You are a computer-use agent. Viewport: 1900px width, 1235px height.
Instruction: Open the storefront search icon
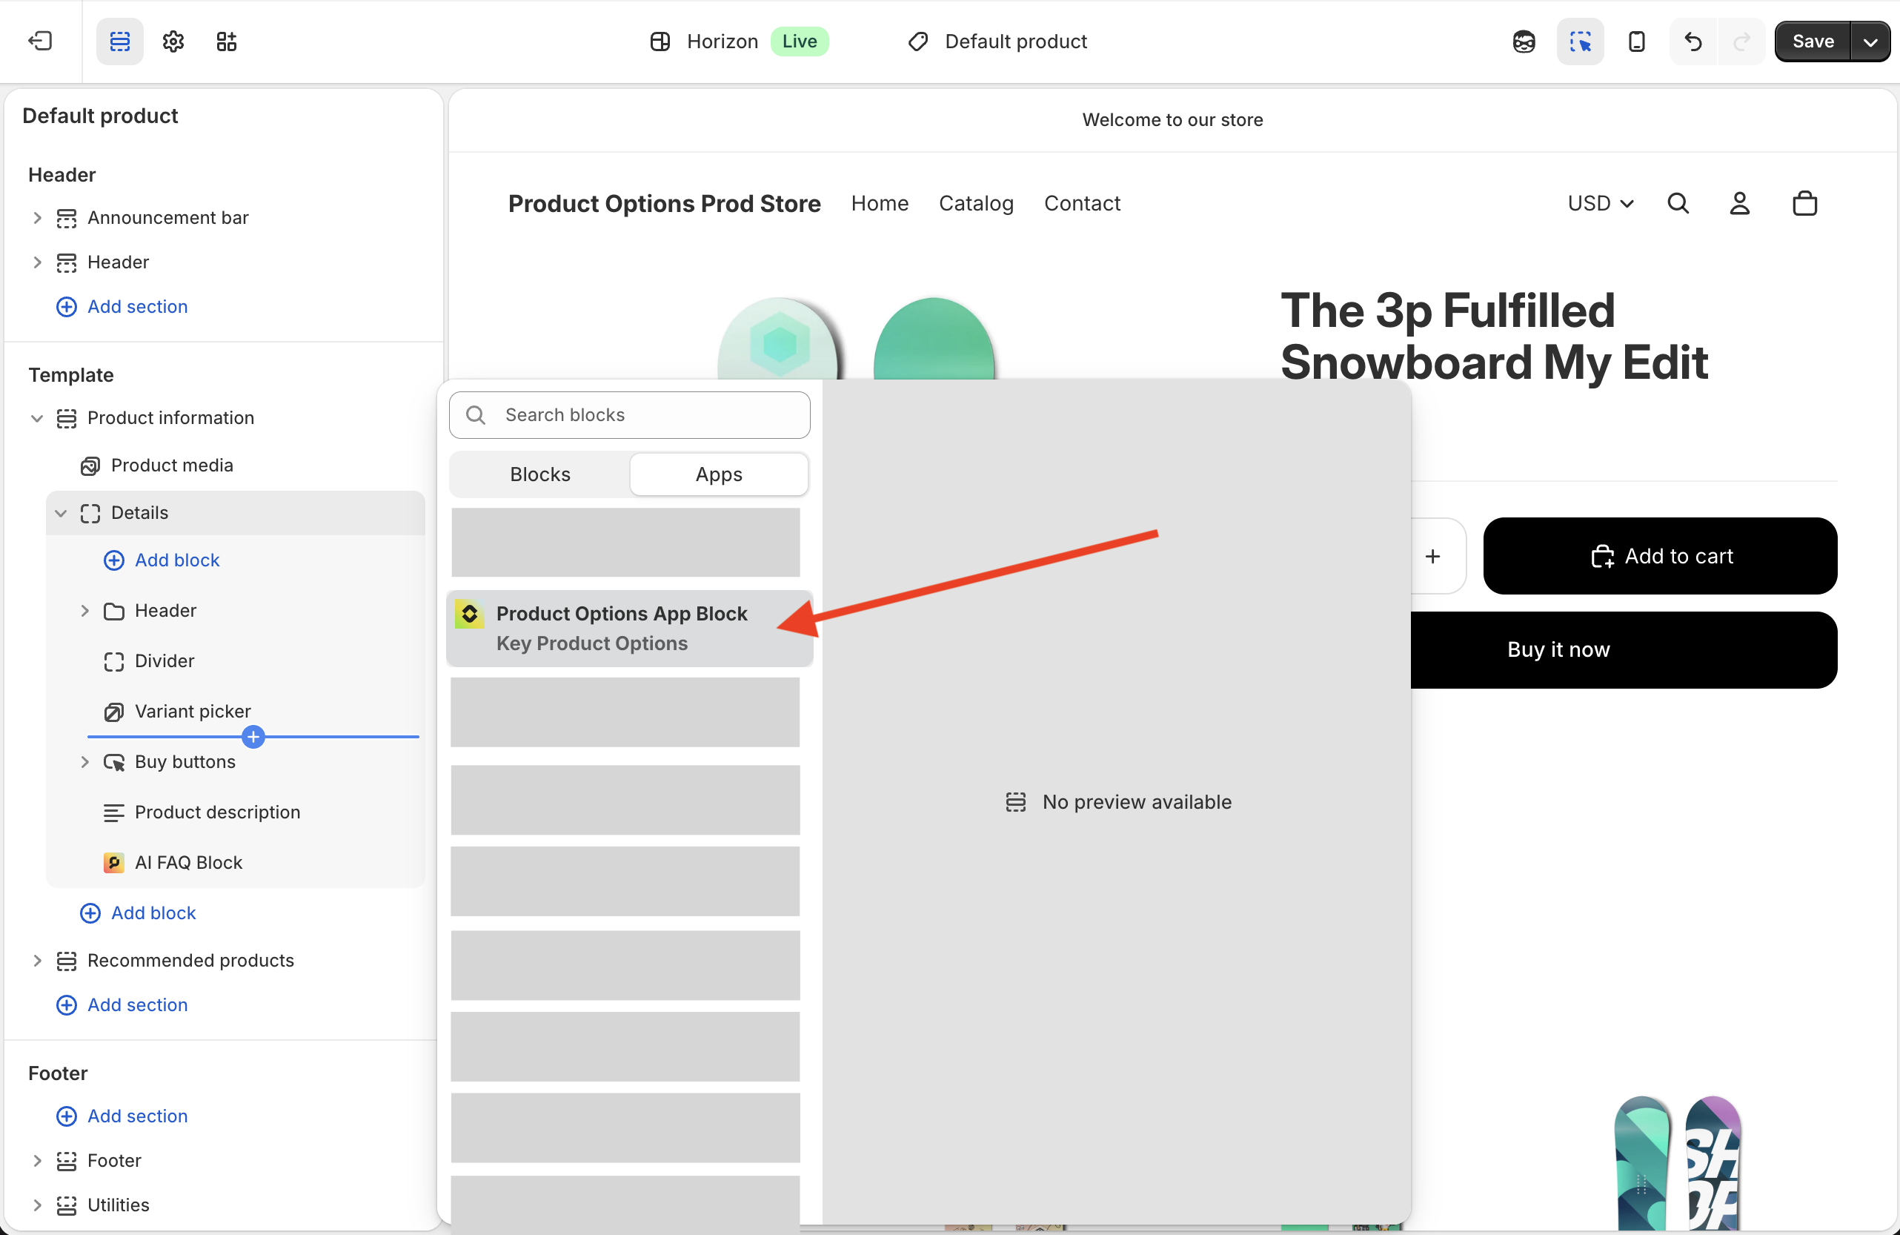tap(1678, 203)
